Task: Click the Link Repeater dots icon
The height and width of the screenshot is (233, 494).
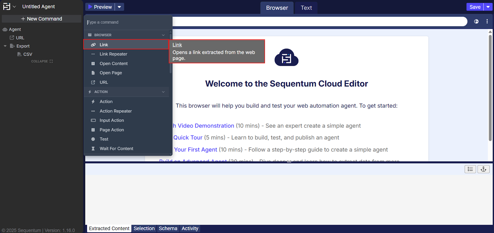Action: [x=93, y=54]
